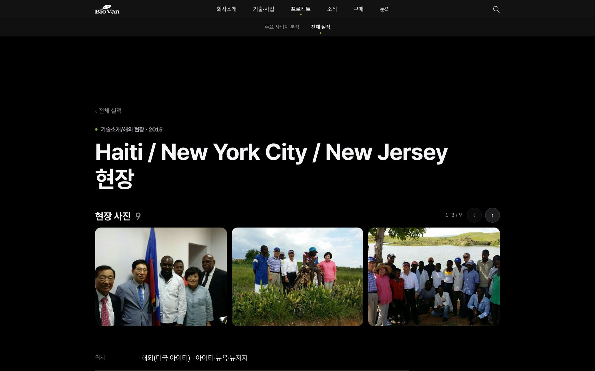Open the 소식 menu
This screenshot has width=595, height=371.
[332, 9]
